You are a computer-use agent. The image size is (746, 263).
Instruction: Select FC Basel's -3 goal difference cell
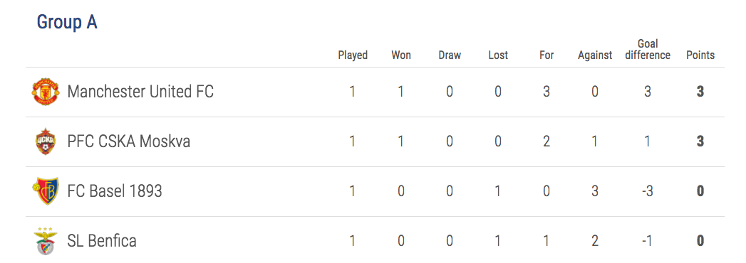point(648,190)
